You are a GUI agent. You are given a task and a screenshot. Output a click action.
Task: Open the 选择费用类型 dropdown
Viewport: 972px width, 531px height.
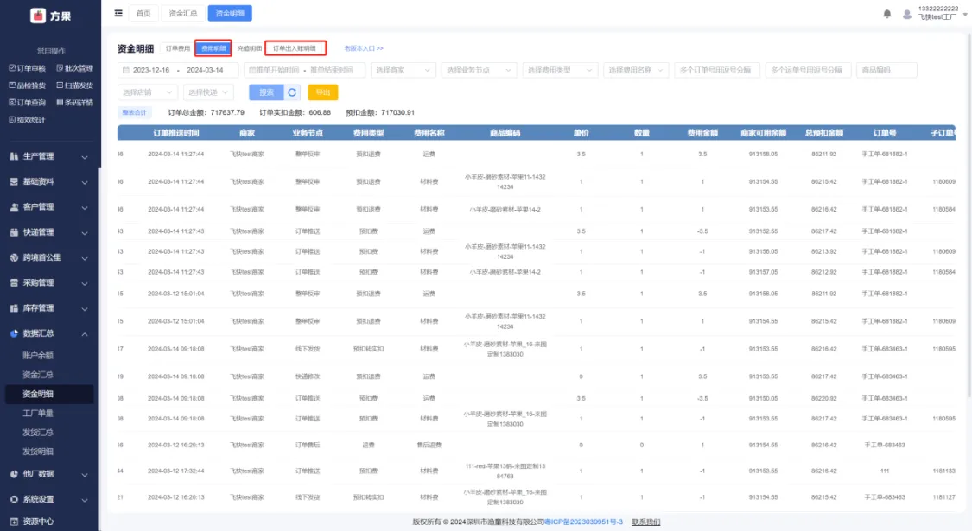559,70
